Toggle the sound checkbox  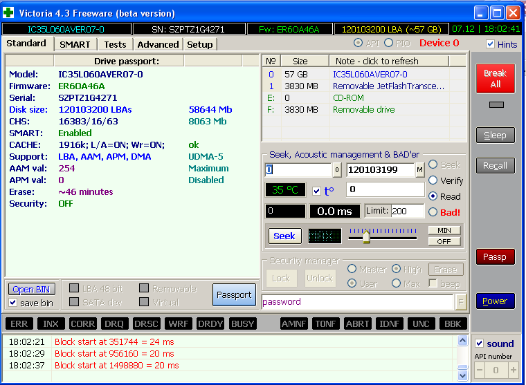(x=479, y=344)
